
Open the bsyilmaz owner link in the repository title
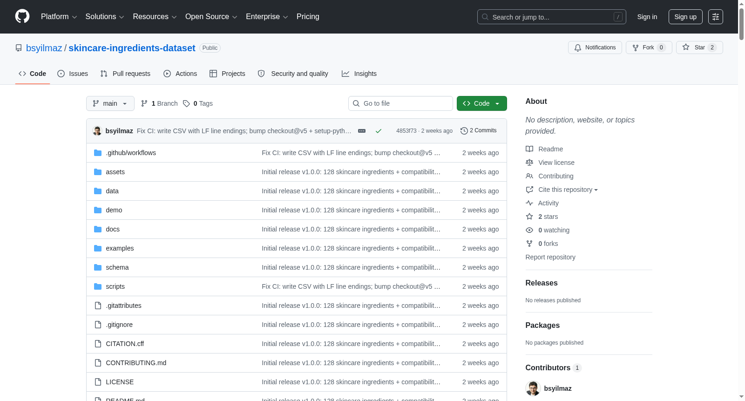click(x=44, y=48)
